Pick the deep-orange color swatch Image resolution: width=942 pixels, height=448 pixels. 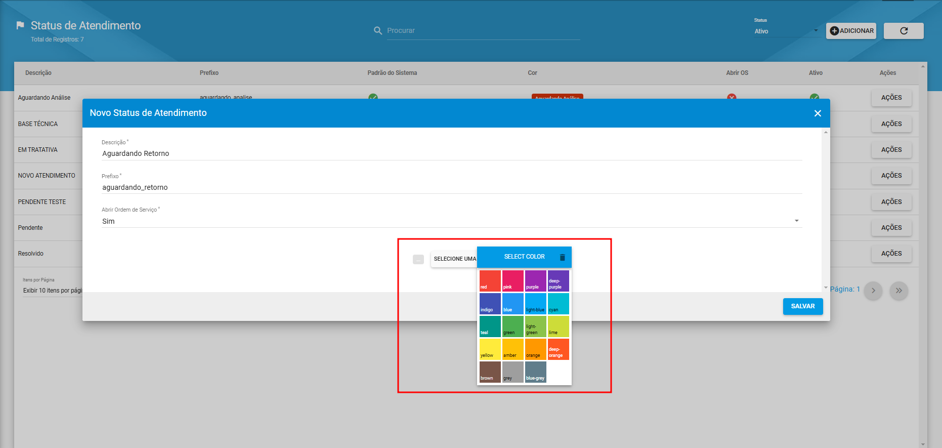click(x=559, y=349)
